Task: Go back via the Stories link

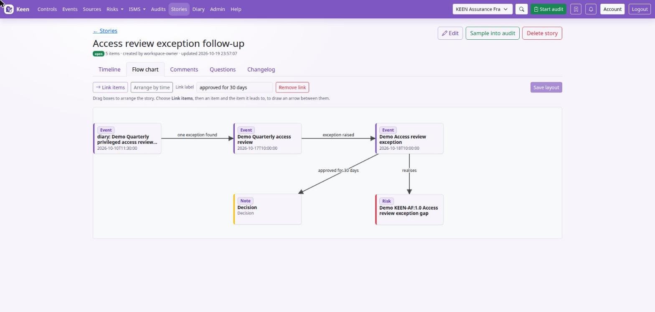Action: (x=105, y=31)
